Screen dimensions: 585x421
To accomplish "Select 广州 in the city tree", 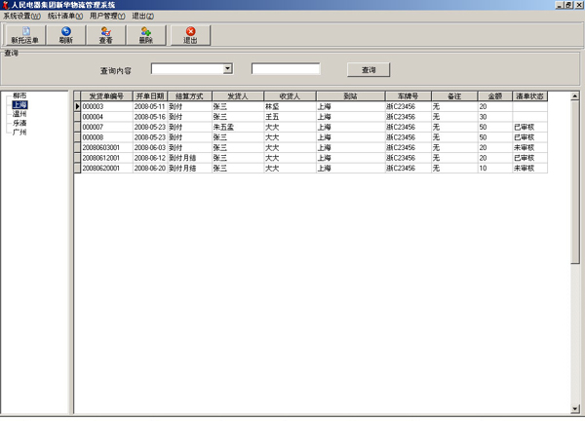I will coord(19,132).
